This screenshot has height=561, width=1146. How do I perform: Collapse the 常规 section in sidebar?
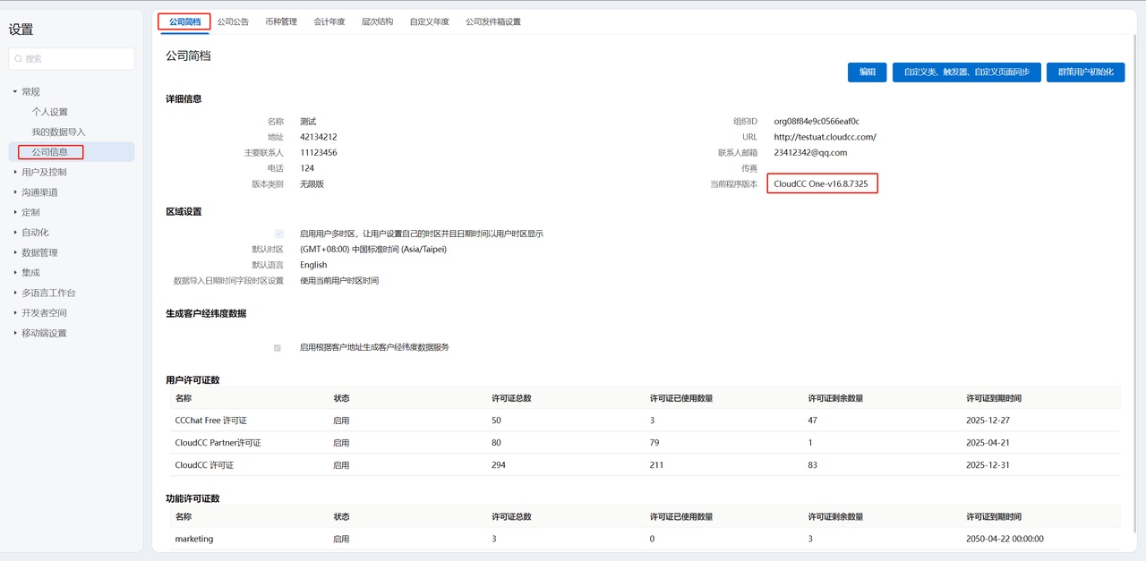[x=15, y=92]
